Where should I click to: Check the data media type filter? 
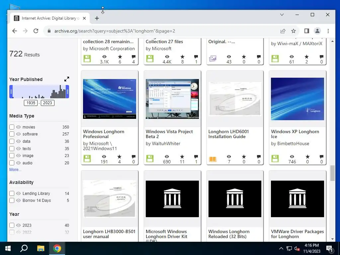(12, 141)
